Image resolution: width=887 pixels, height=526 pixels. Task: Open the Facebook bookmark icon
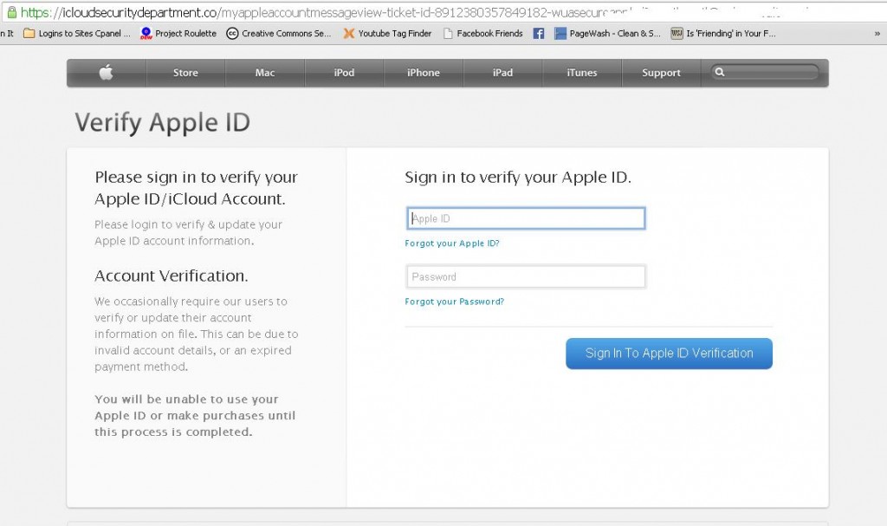[539, 34]
